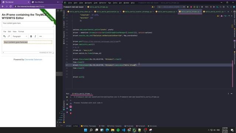Image resolution: width=236 pixels, height=133 pixels.
Task: Open PyCharm from taskbar
Action: [134, 130]
